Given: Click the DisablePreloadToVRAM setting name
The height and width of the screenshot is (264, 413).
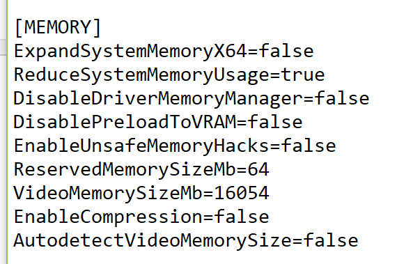Looking at the screenshot, I should (x=125, y=122).
